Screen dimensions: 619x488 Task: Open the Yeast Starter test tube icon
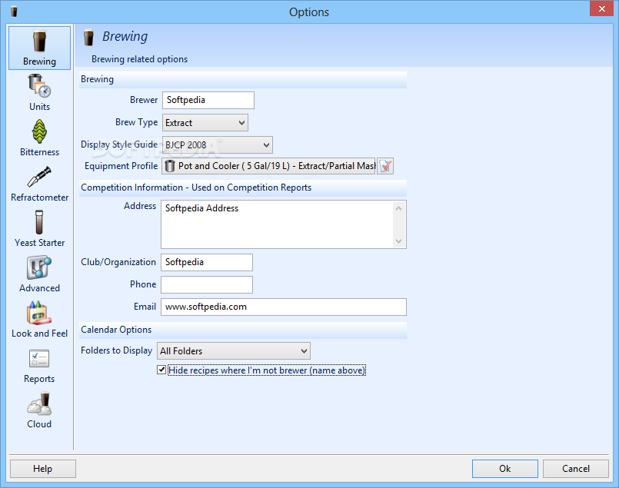(39, 222)
